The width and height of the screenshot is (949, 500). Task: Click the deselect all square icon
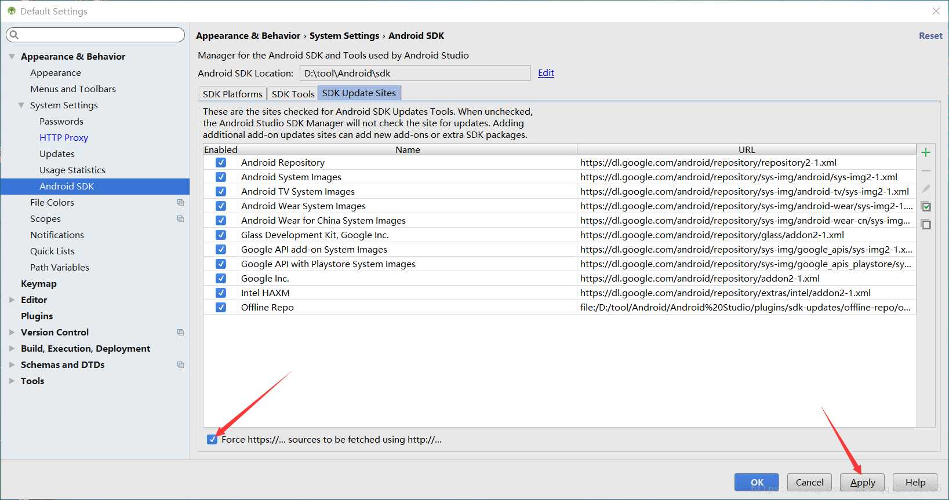click(926, 225)
